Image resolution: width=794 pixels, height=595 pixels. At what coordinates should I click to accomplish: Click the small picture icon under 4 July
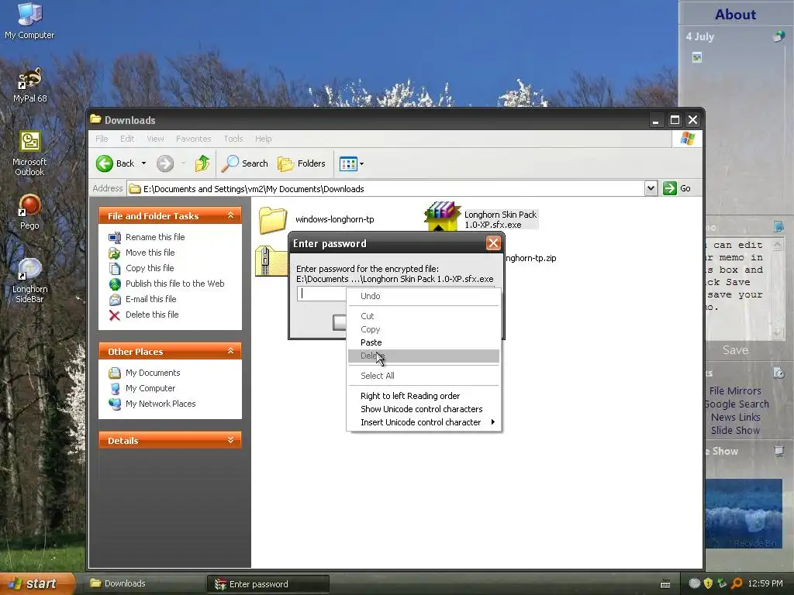pyautogui.click(x=697, y=57)
